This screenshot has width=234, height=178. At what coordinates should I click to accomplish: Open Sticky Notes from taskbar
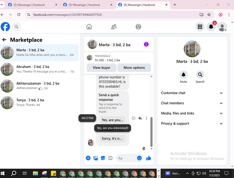[x=53, y=173]
